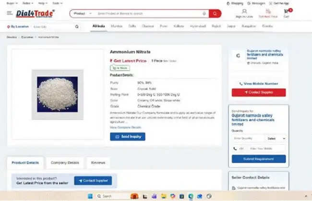Click the blue Send Inquiry button

[128, 137]
